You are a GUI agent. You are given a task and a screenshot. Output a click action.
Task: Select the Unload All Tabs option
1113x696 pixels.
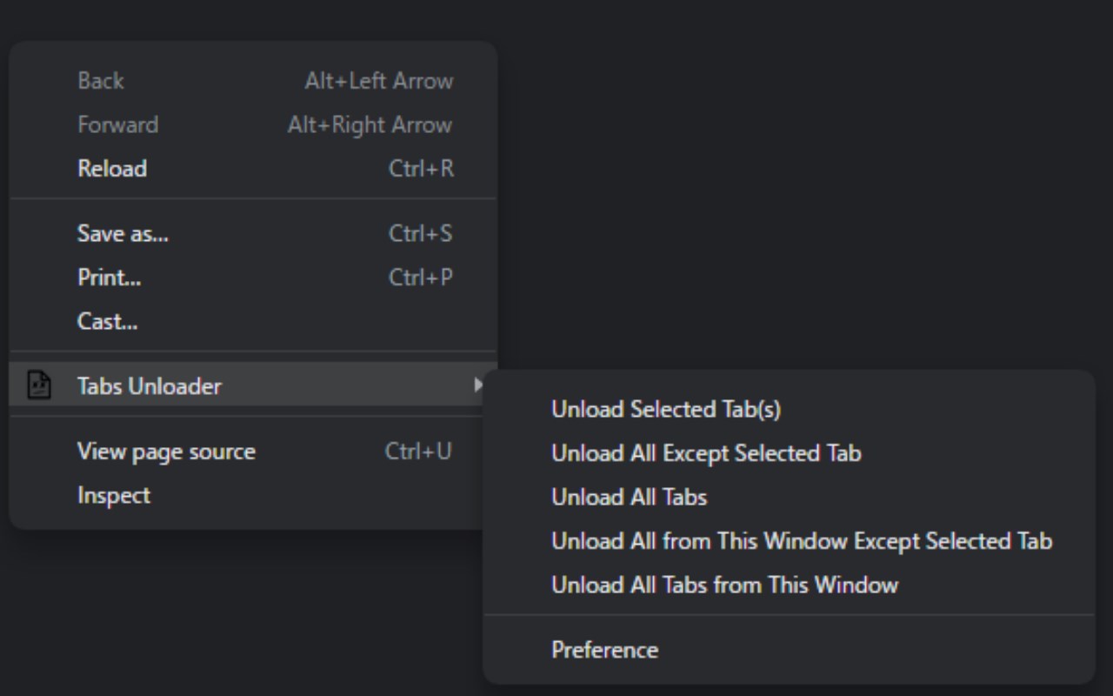click(x=630, y=497)
